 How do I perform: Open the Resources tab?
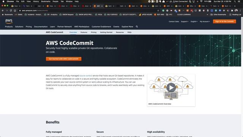(x=120, y=32)
